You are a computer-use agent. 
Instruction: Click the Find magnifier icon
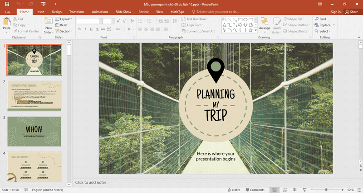tap(317, 19)
